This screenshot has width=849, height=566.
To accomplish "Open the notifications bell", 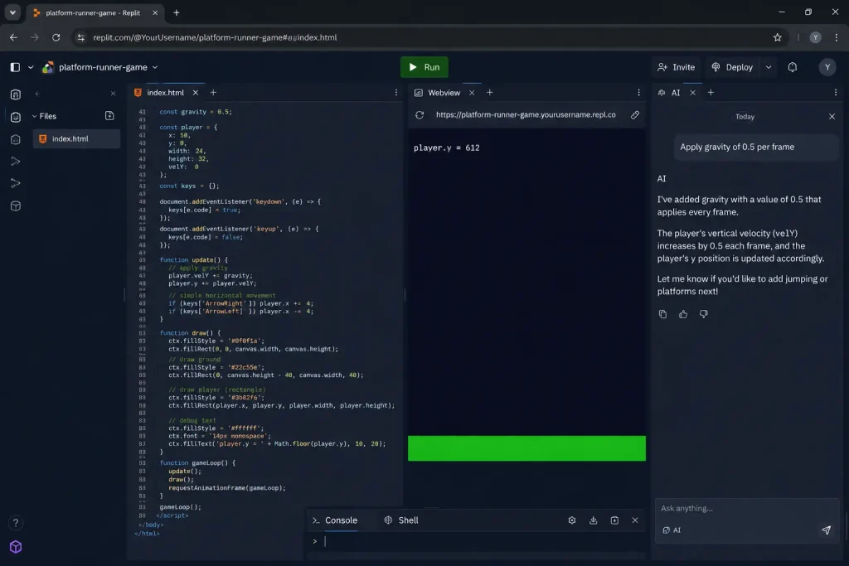I will 792,67.
